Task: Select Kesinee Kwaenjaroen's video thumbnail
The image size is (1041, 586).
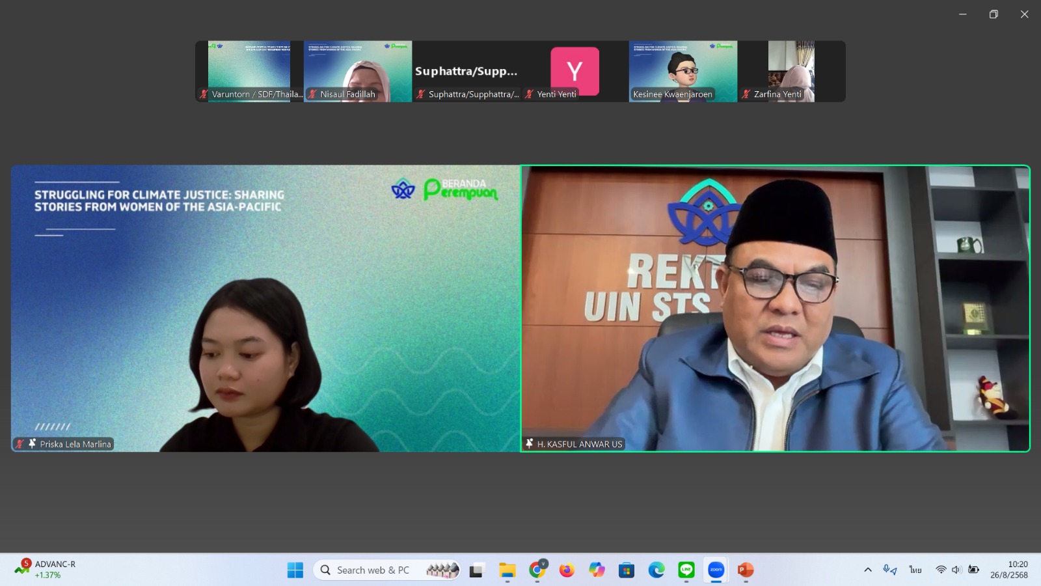Action: click(x=683, y=72)
